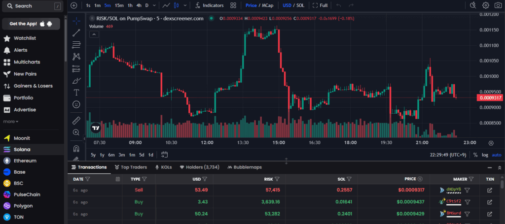The image size is (505, 224).
Task: Focus the Search input field
Action: tap(33, 6)
